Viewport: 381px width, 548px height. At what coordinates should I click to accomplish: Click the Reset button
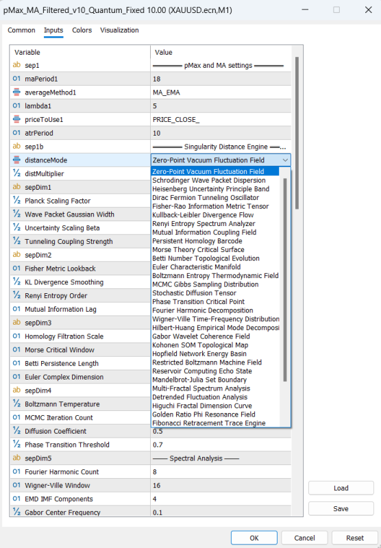(x=355, y=538)
